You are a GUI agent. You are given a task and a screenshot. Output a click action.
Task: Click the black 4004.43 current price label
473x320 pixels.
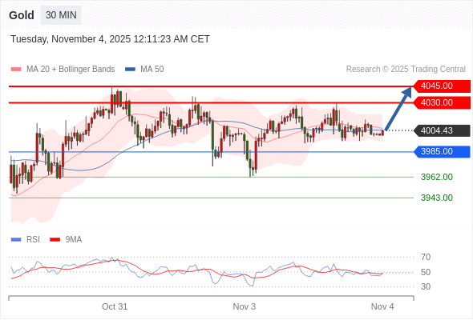click(x=441, y=130)
